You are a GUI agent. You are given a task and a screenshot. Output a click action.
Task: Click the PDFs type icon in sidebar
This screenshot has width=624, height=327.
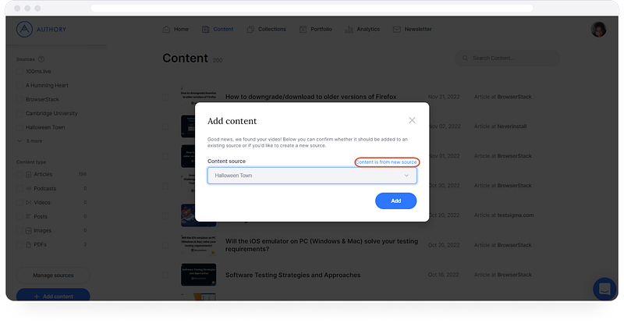28,244
